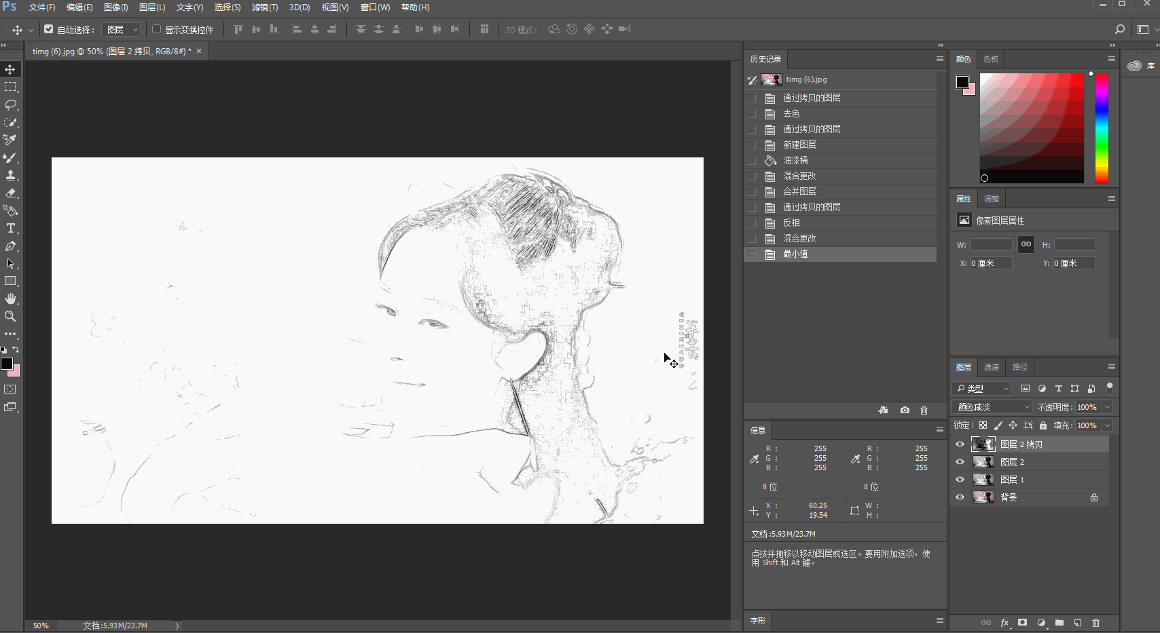This screenshot has height=633, width=1160.
Task: Select the Horizontal Type tool
Action: click(x=10, y=228)
